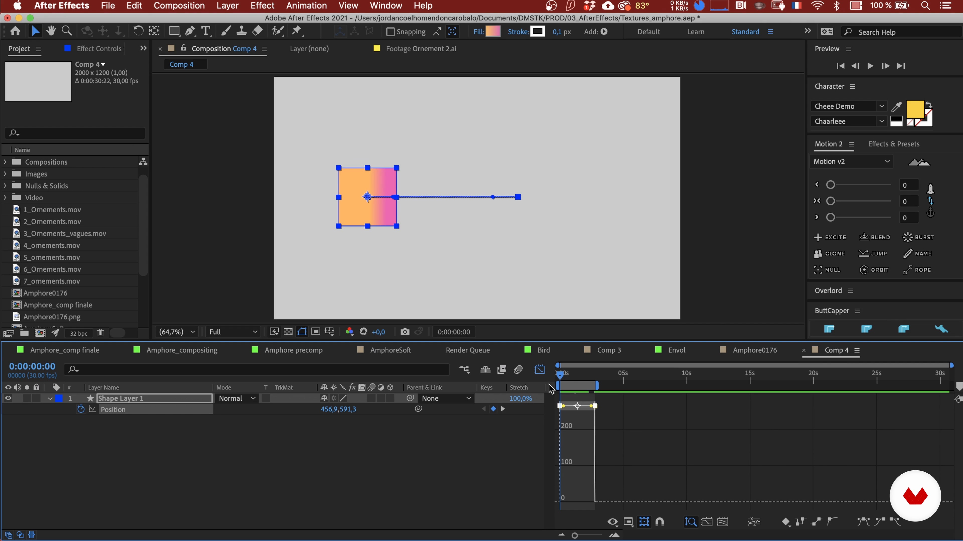The width and height of the screenshot is (963, 541).
Task: Click the Puppet Pin tool
Action: [297, 31]
